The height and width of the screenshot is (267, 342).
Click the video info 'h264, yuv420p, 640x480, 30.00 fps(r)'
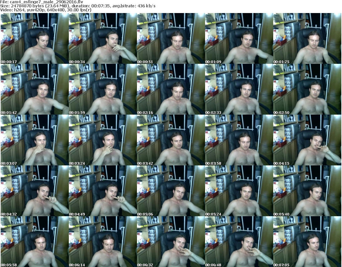(52, 10)
